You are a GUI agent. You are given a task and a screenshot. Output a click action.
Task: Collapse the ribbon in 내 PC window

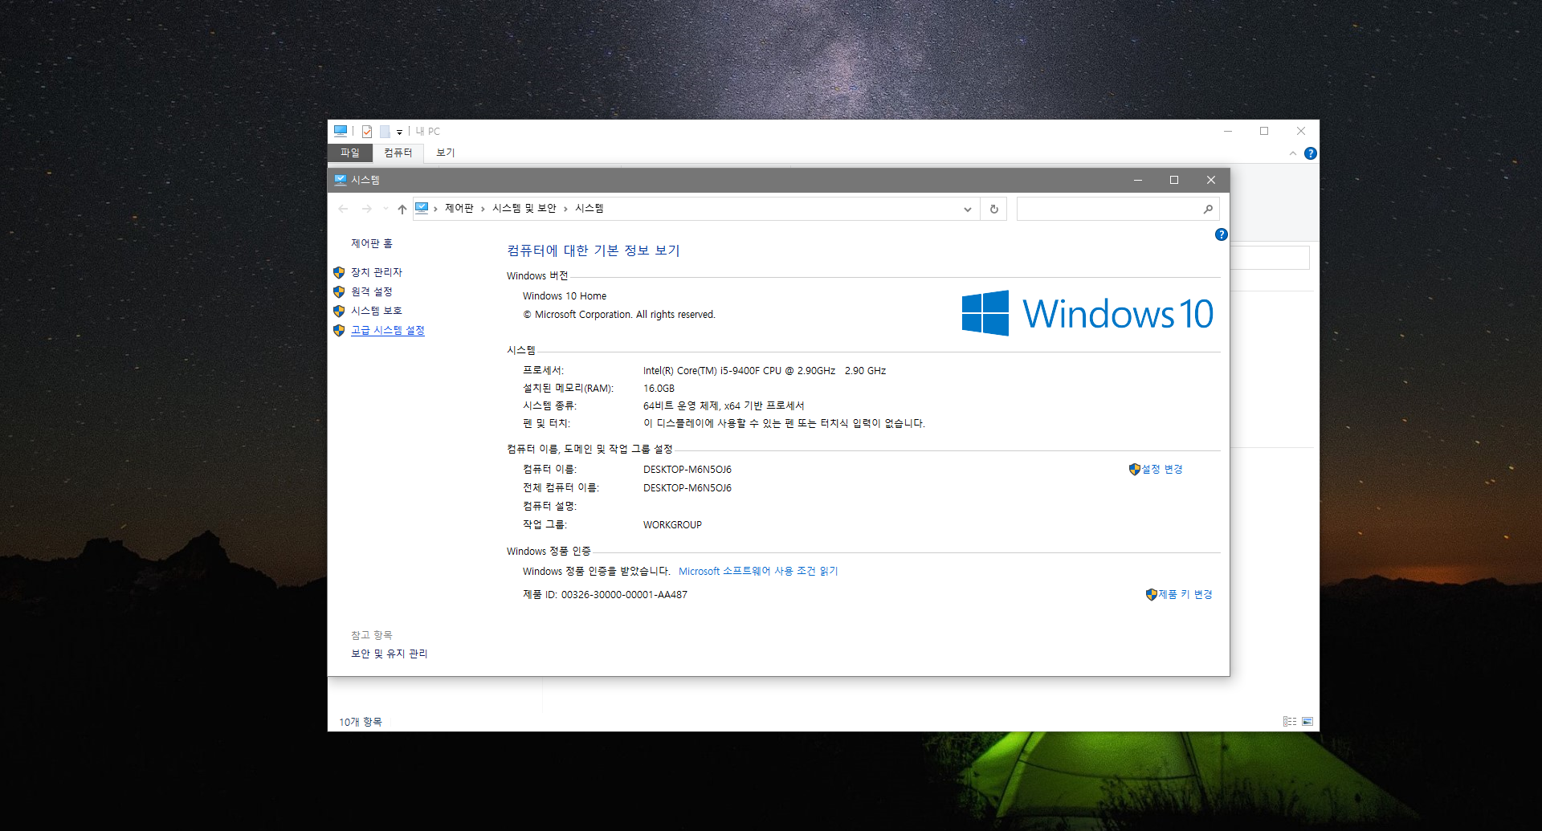(1293, 153)
